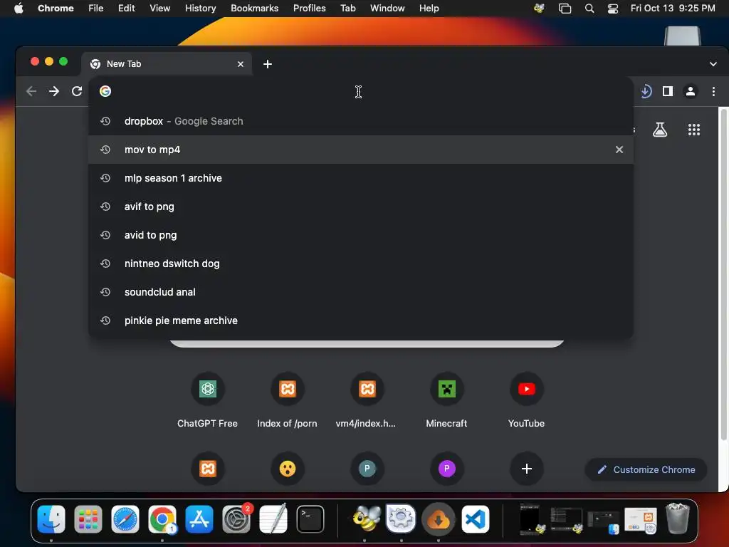Open the Window menu
The image size is (729, 547).
click(x=387, y=9)
